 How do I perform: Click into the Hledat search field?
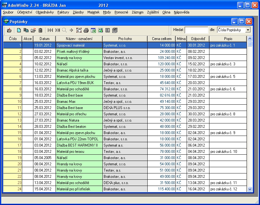(x=196, y=30)
